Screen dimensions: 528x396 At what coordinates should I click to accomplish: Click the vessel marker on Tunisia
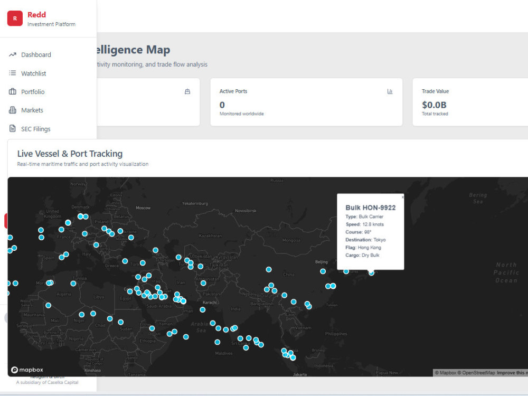coord(73,284)
